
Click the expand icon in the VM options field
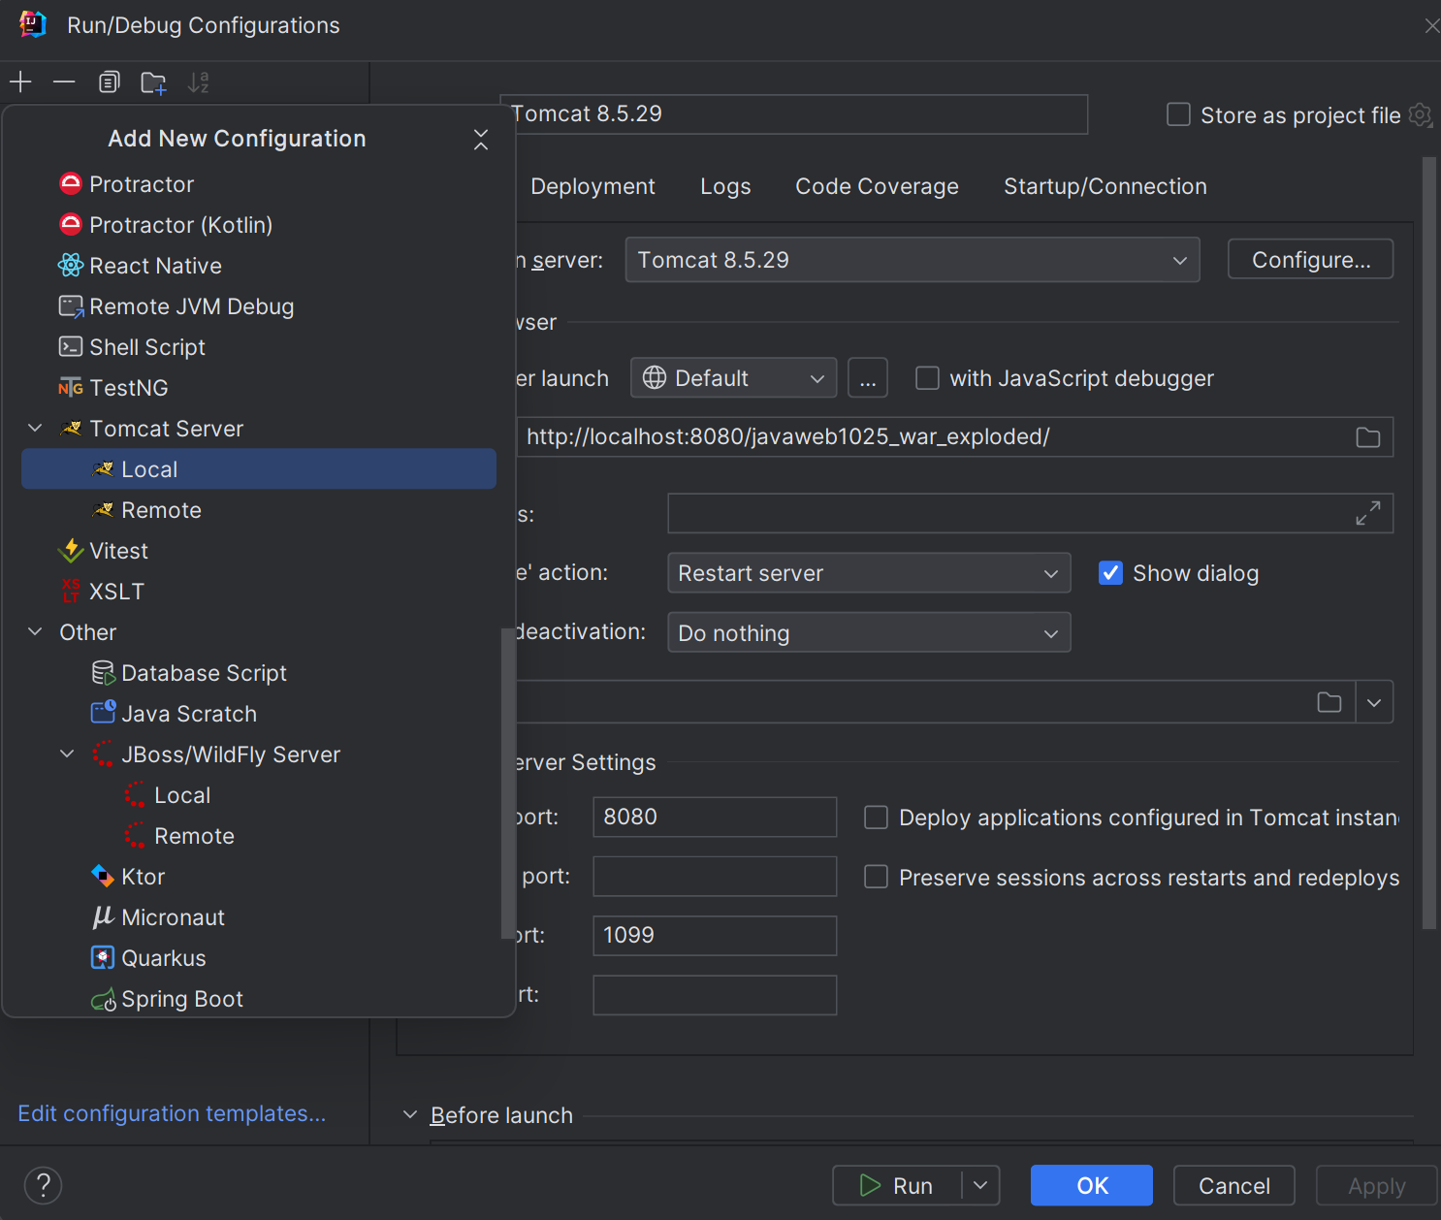pos(1368,514)
